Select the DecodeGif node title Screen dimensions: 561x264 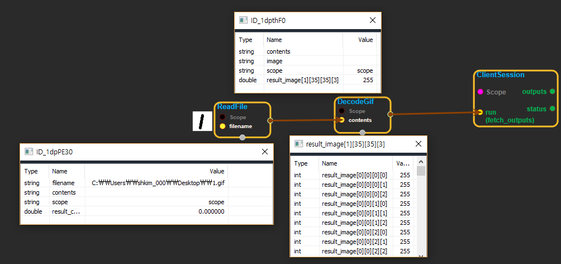[x=355, y=101]
